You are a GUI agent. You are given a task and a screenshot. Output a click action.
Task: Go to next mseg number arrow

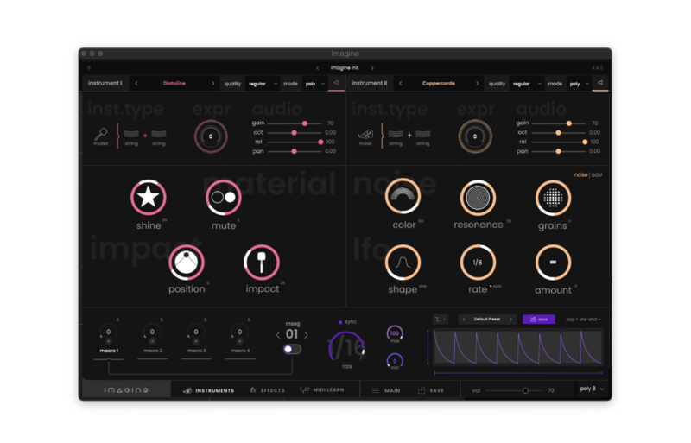coord(306,334)
